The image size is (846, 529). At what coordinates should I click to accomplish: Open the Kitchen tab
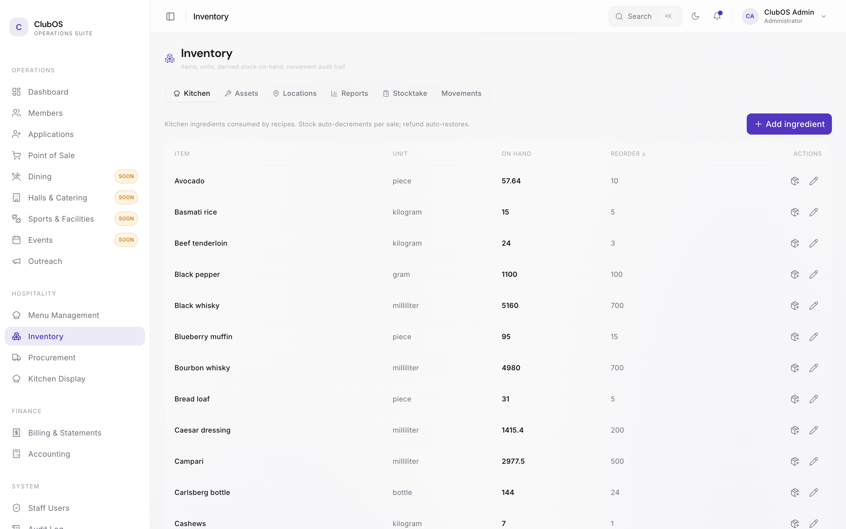pyautogui.click(x=192, y=93)
